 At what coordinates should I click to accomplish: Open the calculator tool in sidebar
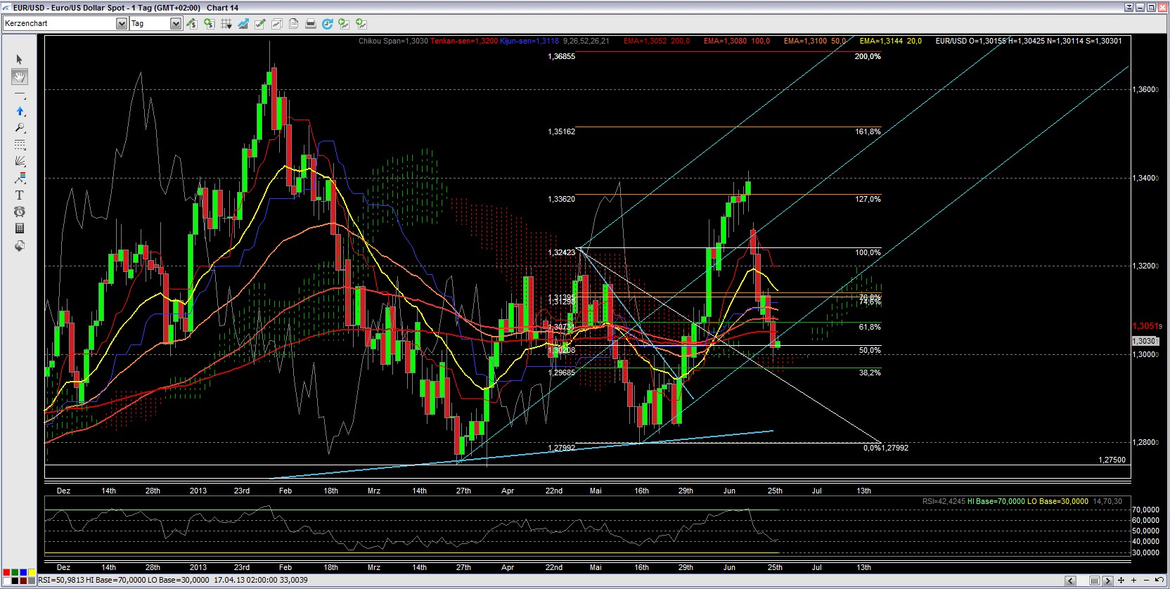click(x=20, y=228)
